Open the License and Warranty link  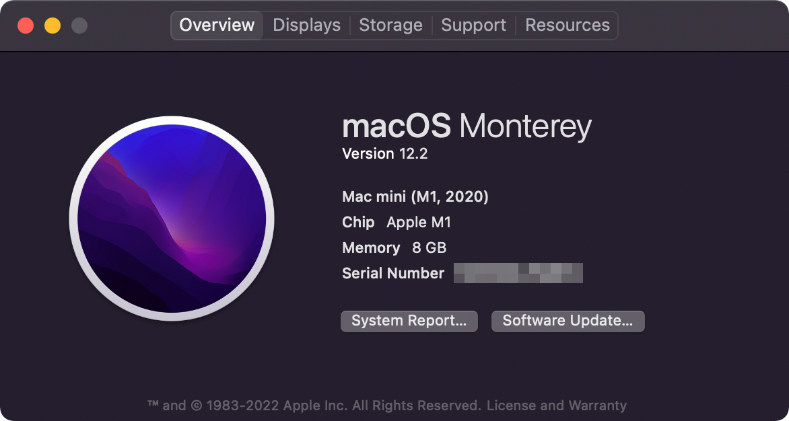point(557,406)
